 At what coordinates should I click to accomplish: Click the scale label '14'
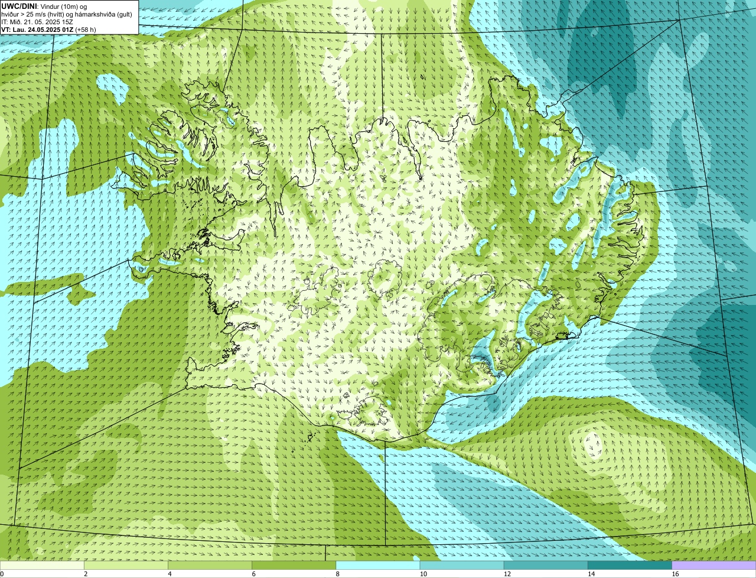[591, 574]
